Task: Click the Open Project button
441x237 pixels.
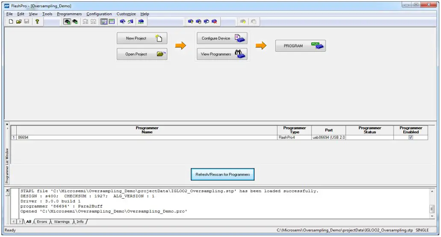Action: coord(142,54)
